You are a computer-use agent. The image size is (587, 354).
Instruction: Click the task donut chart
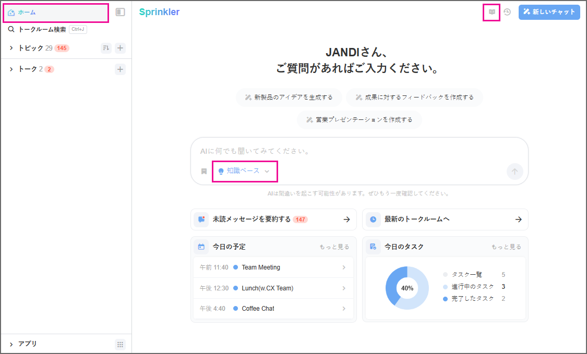pyautogui.click(x=407, y=288)
